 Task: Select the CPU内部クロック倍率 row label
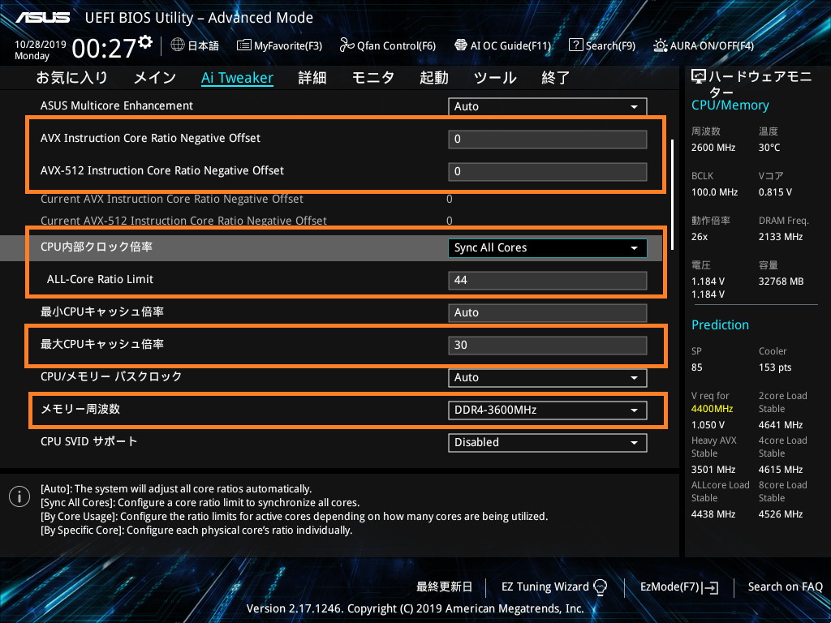(97, 247)
